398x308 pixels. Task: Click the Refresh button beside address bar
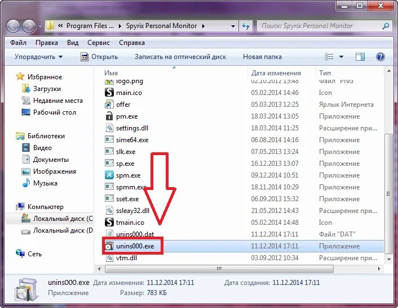click(x=245, y=26)
